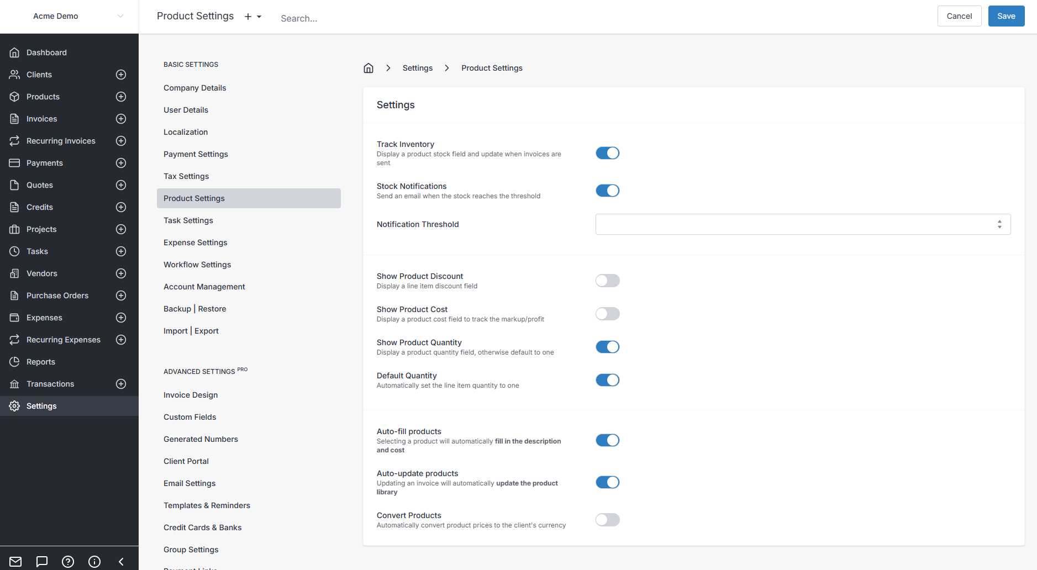The width and height of the screenshot is (1037, 570).
Task: Click the quick-add plus next to Payments
Action: click(x=121, y=162)
